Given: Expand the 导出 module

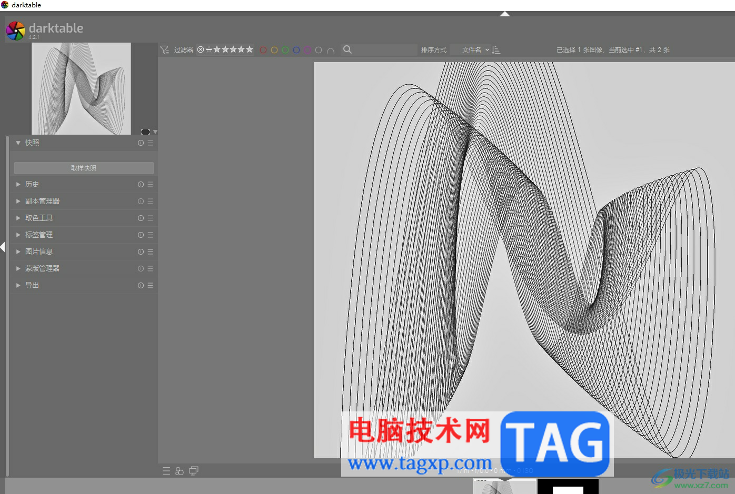Looking at the screenshot, I should [x=18, y=285].
